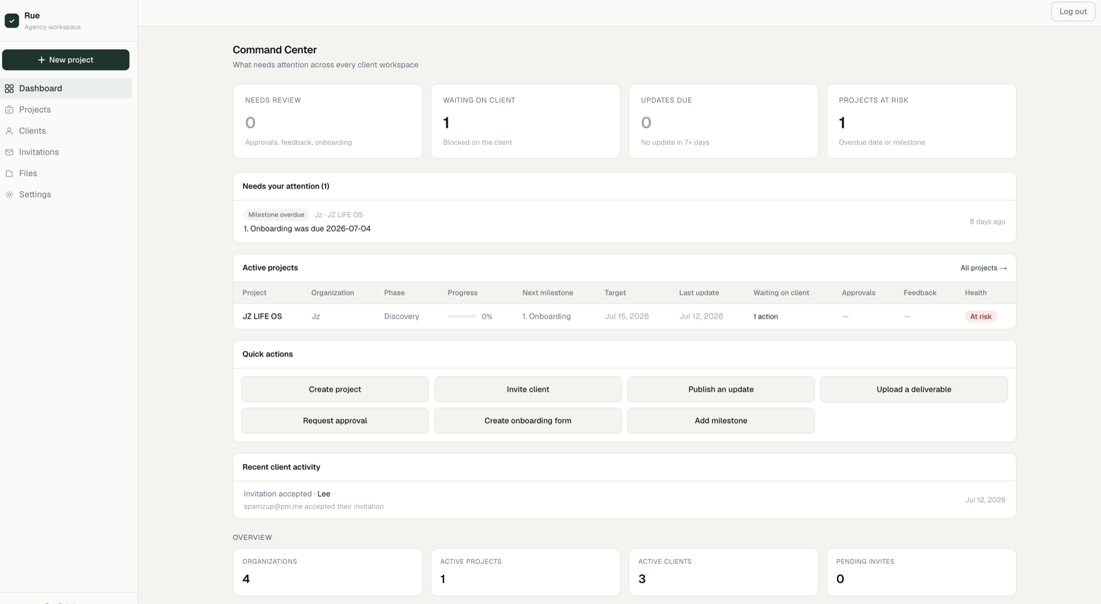This screenshot has height=604, width=1101.
Task: Click the Command Center heading
Action: (x=275, y=50)
